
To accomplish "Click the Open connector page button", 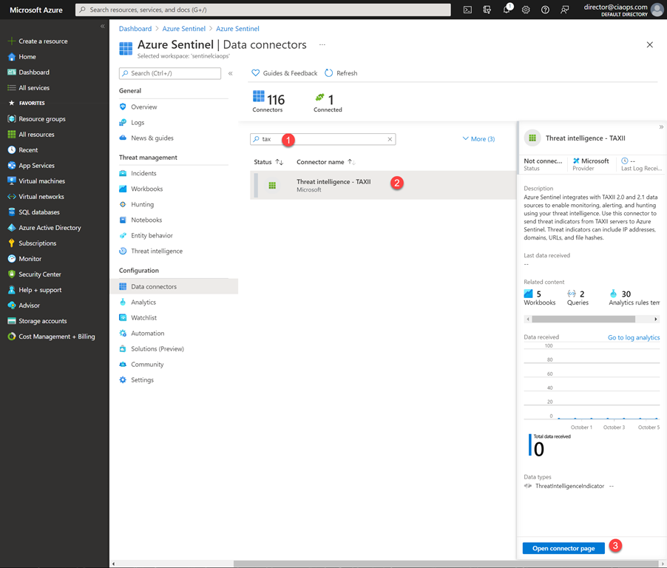I will pyautogui.click(x=563, y=548).
